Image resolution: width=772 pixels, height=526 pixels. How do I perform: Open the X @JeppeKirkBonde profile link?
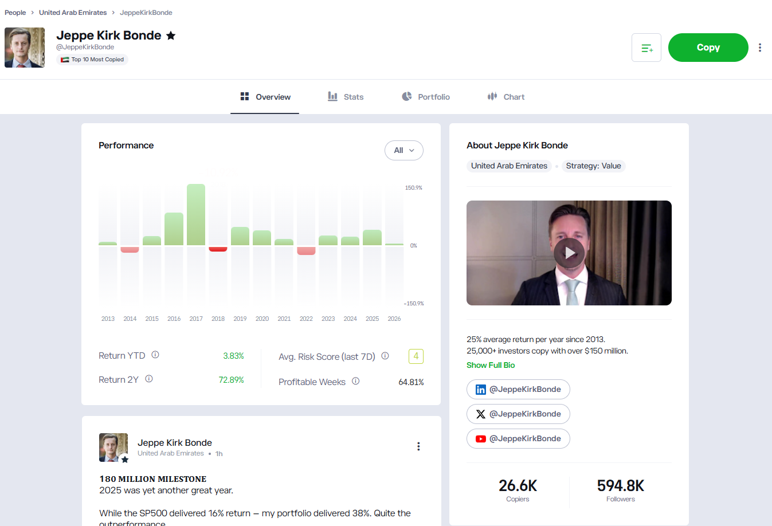point(518,414)
